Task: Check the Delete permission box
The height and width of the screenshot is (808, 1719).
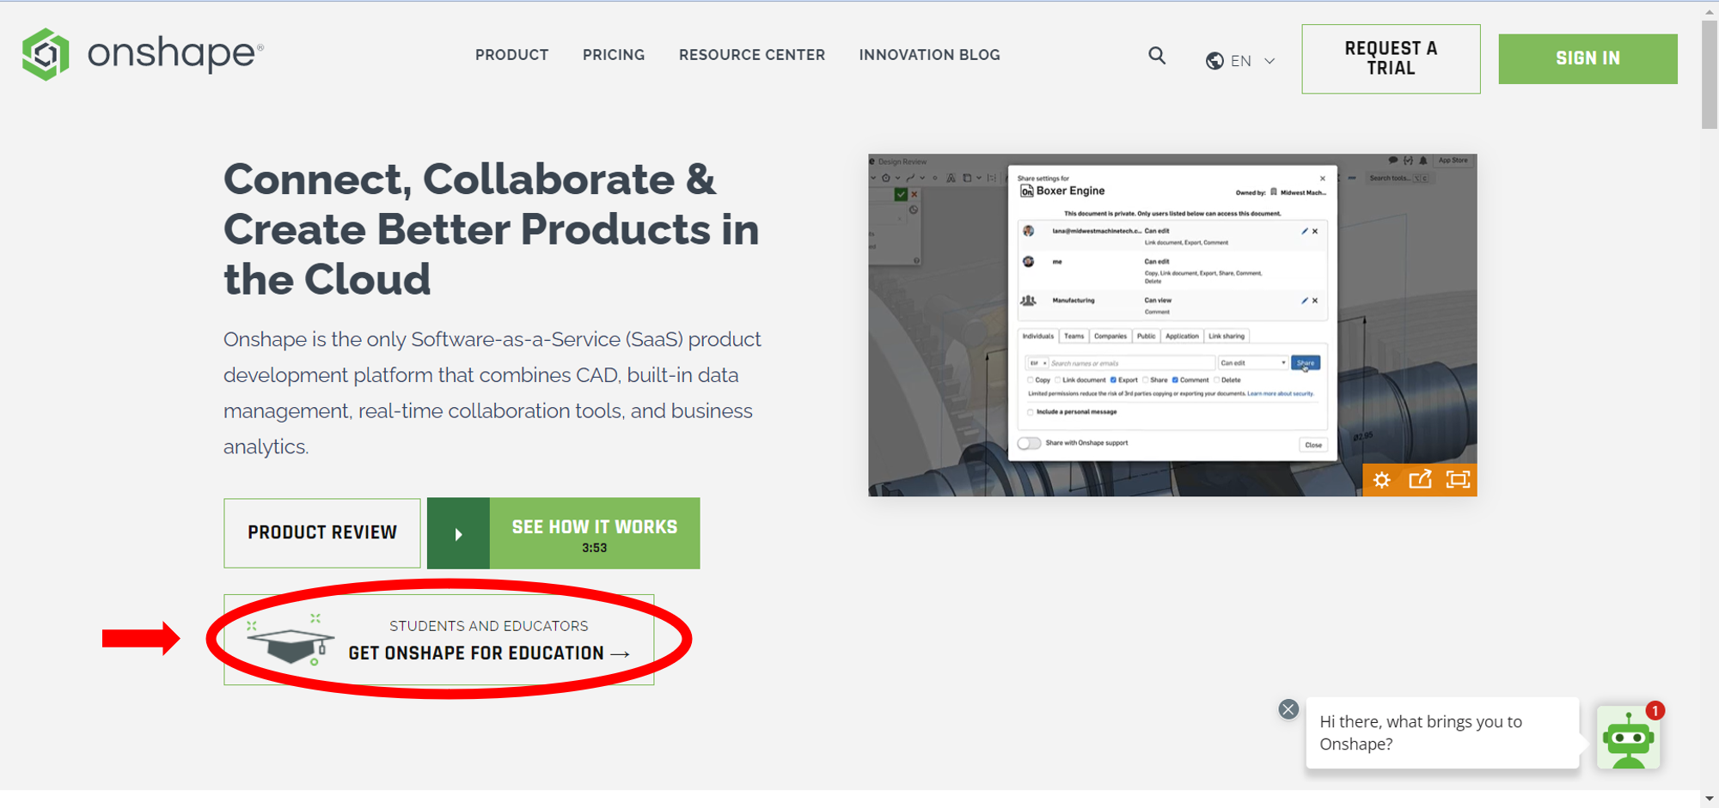Action: [x=1217, y=380]
